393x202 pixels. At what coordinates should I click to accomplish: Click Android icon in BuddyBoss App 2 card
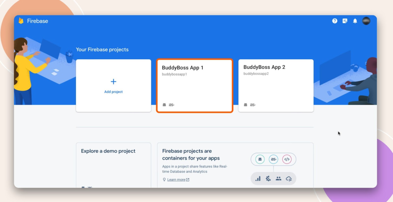[246, 104]
